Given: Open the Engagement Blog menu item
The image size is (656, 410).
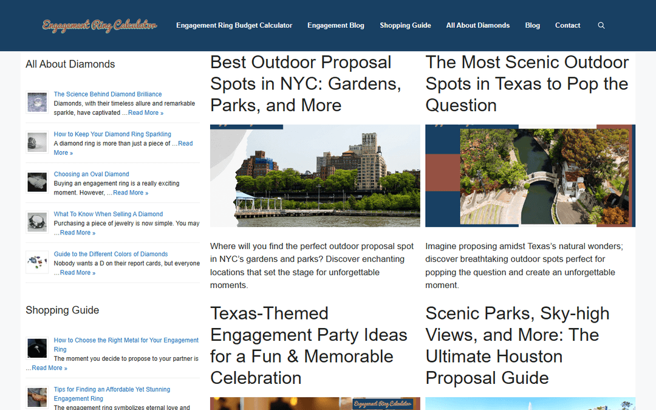Looking at the screenshot, I should (336, 26).
